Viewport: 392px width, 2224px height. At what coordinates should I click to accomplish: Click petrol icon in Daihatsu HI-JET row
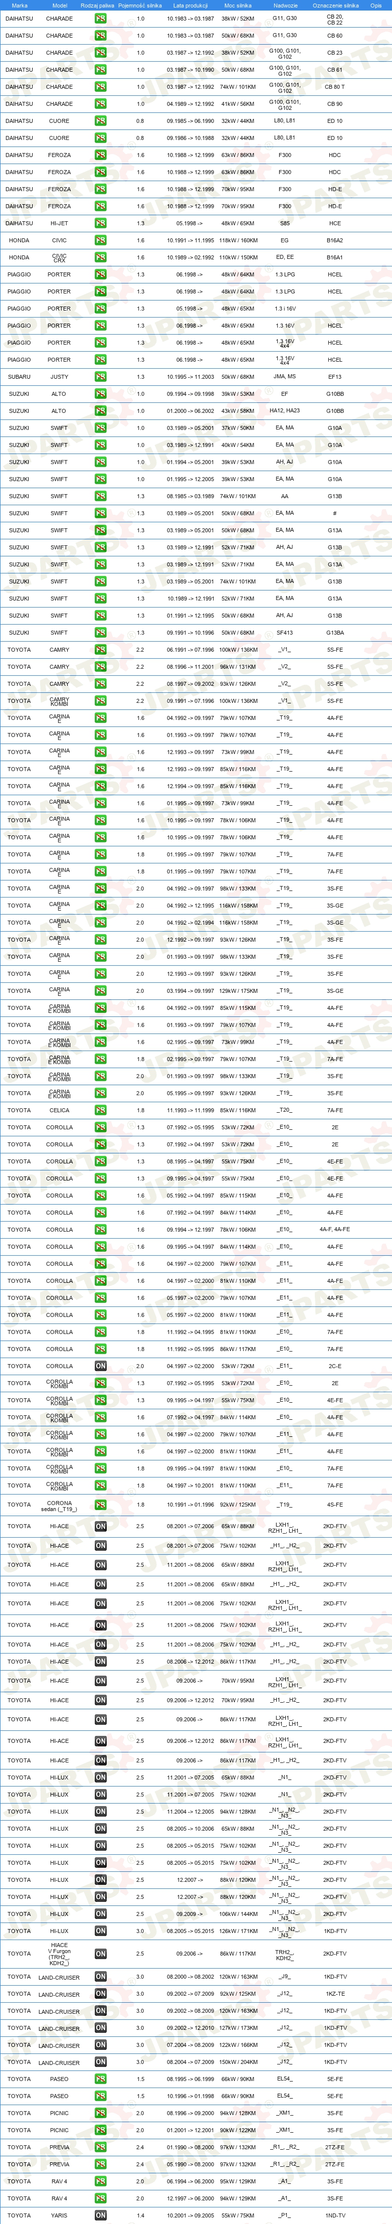pos(101,223)
